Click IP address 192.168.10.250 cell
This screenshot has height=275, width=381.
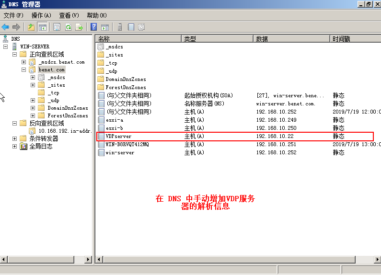(276, 128)
